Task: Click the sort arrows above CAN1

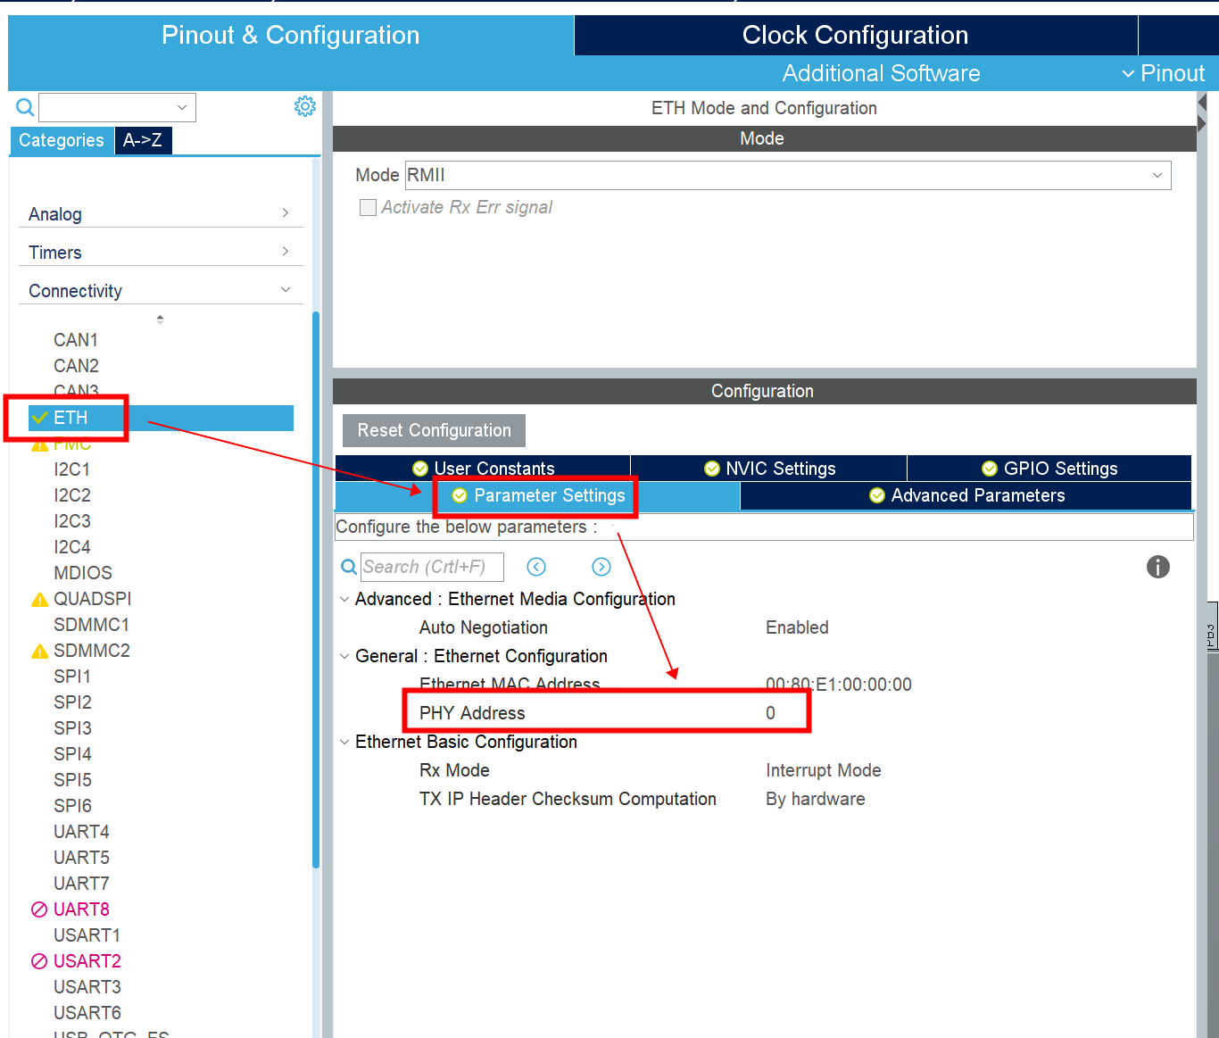Action: click(x=160, y=319)
